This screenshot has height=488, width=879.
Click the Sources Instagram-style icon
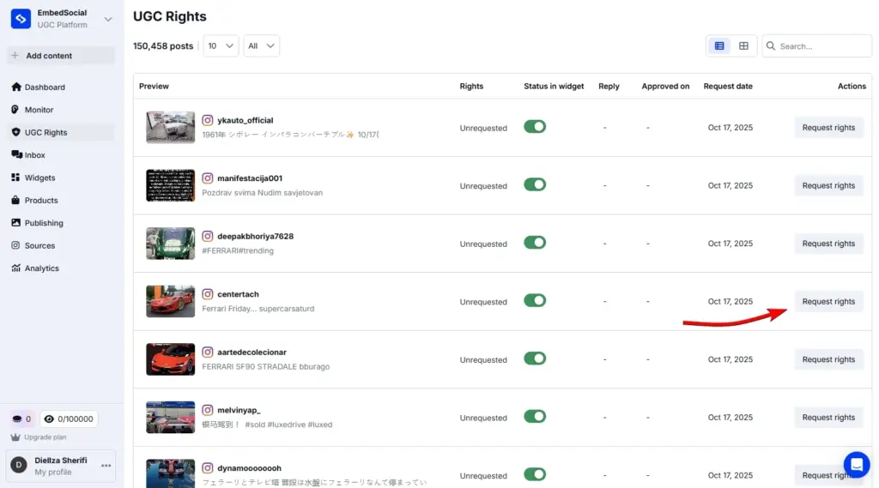[15, 244]
